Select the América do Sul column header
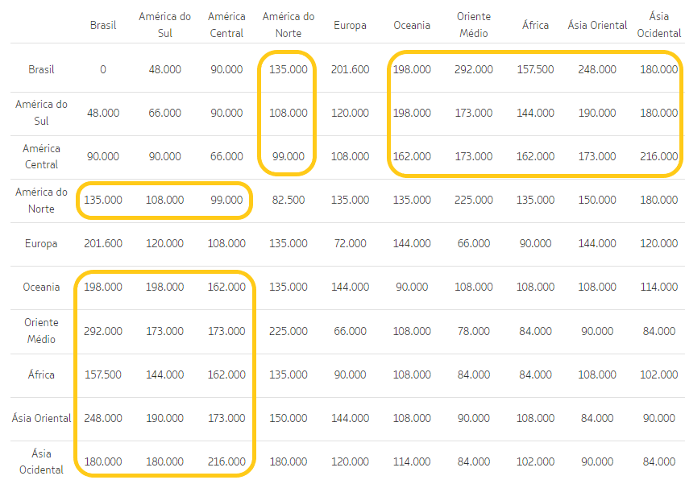 165,25
